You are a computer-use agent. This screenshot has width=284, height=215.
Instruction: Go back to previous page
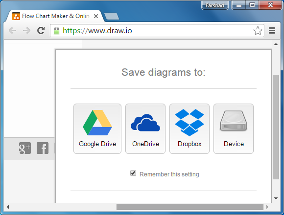click(13, 30)
